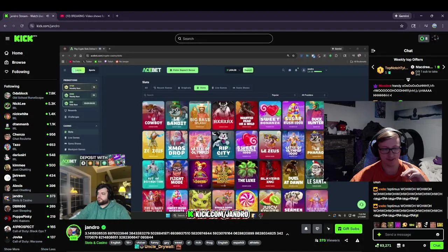
Task: Open the chat emote picker smiley
Action: tap(437, 234)
